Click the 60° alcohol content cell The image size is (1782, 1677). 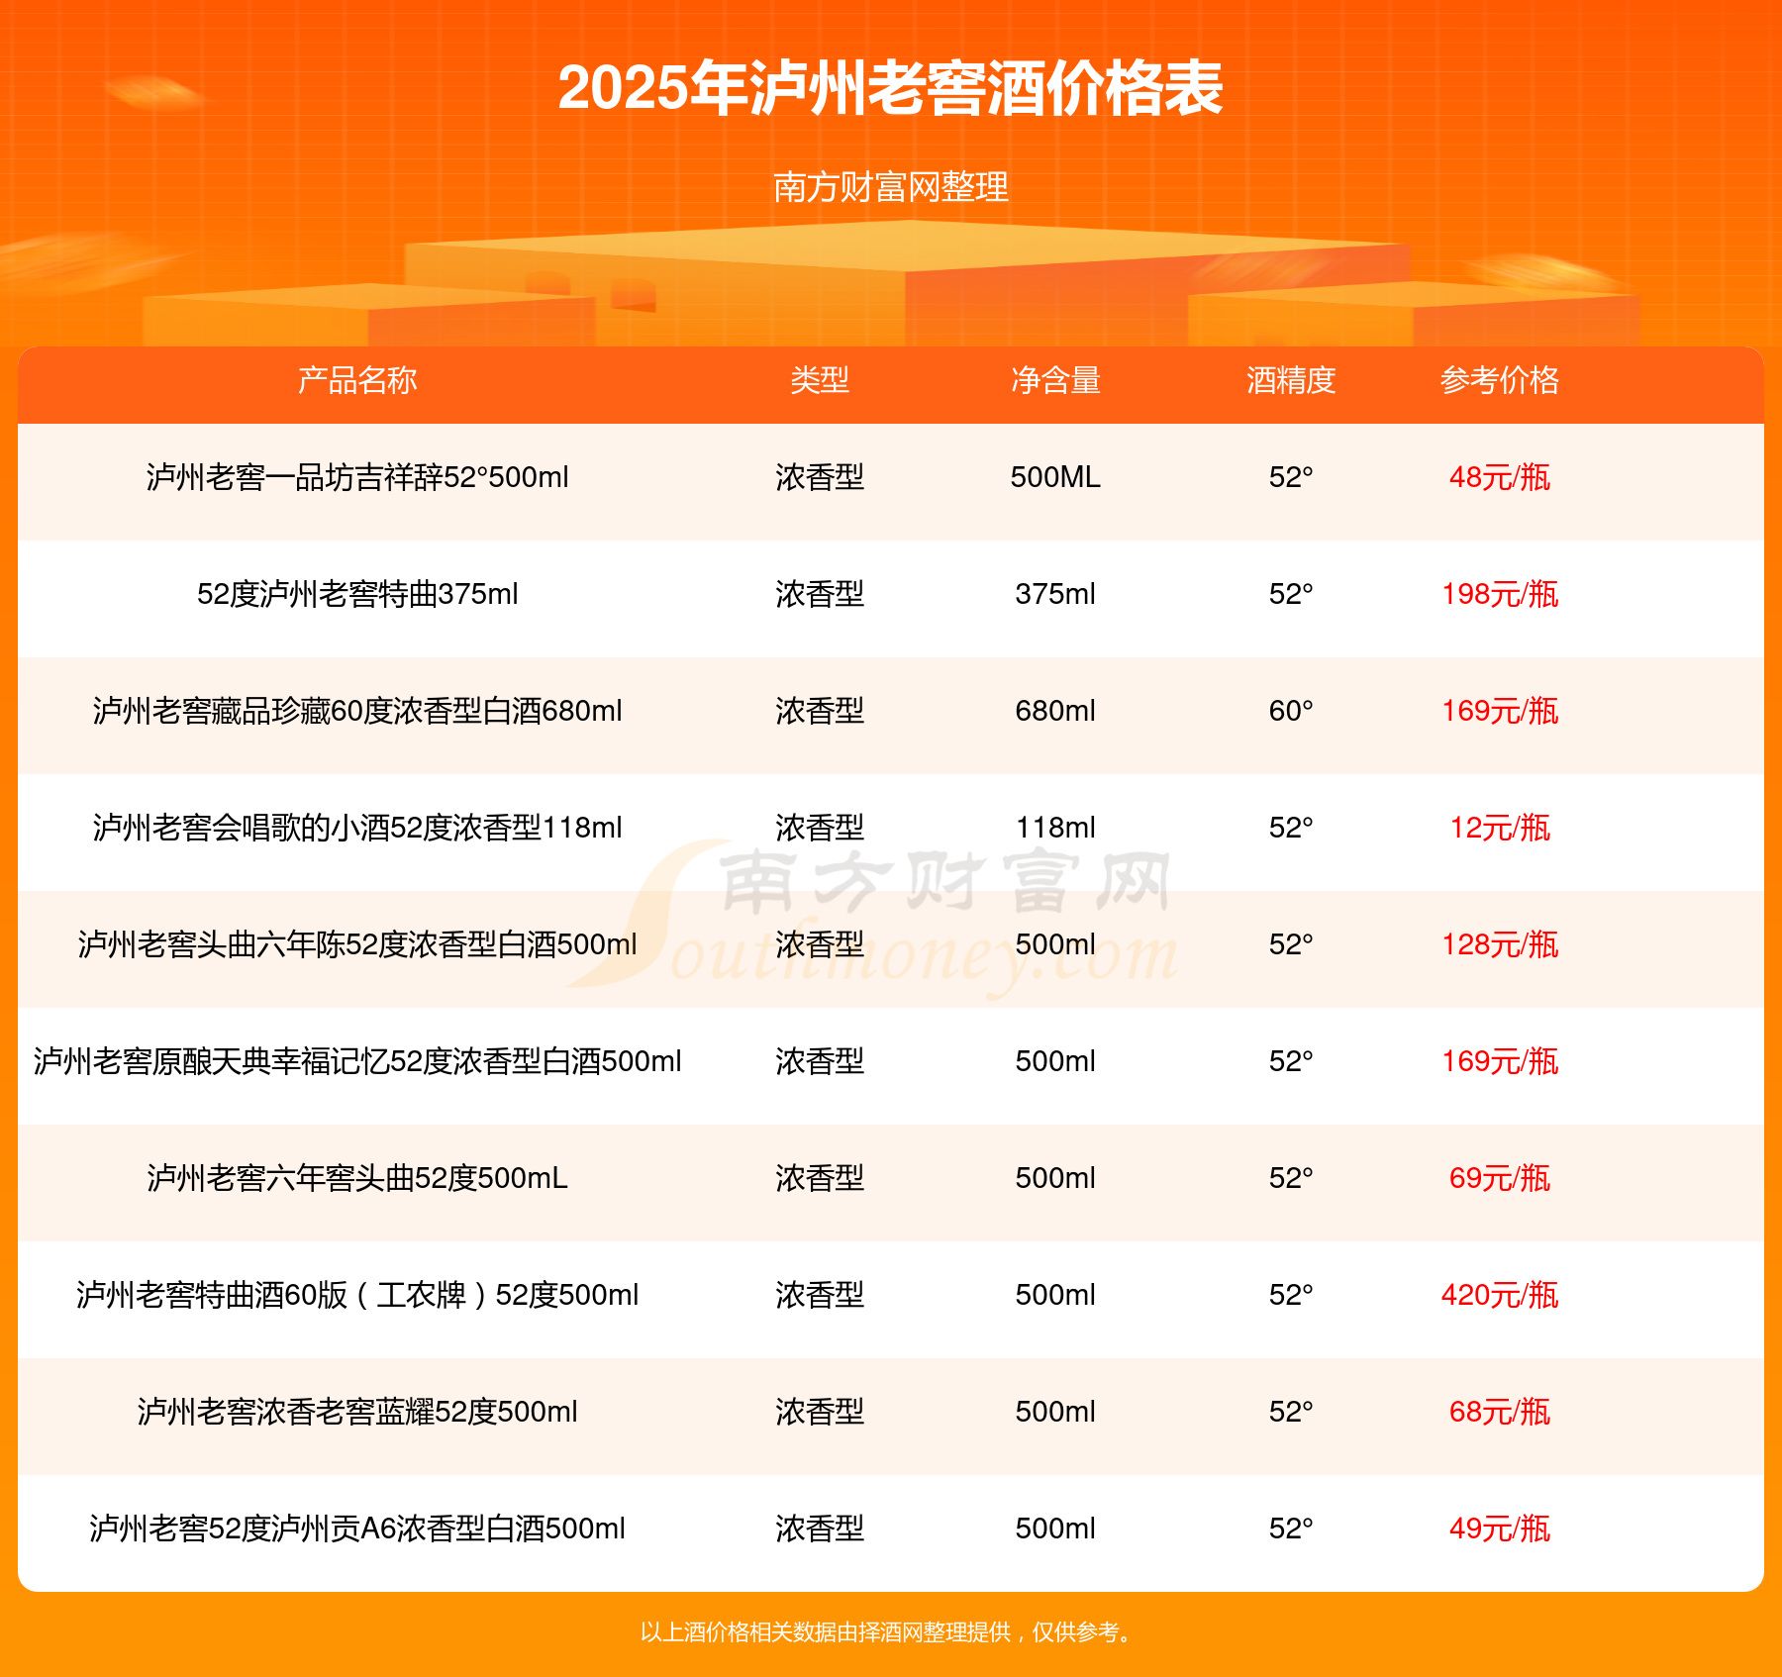tap(1291, 711)
